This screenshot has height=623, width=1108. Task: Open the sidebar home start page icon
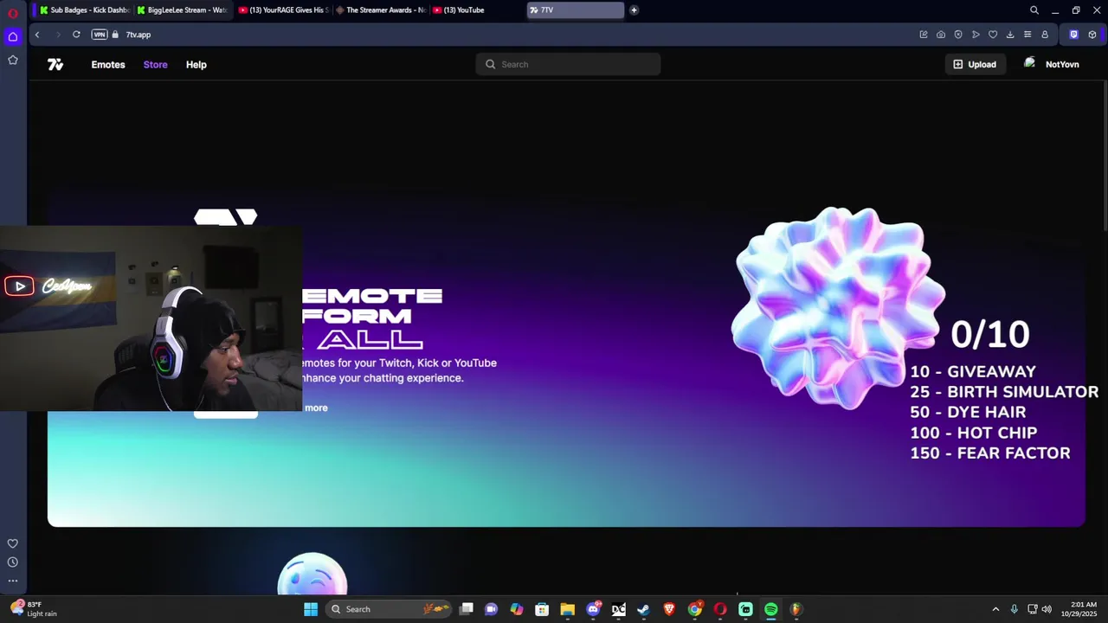12,36
